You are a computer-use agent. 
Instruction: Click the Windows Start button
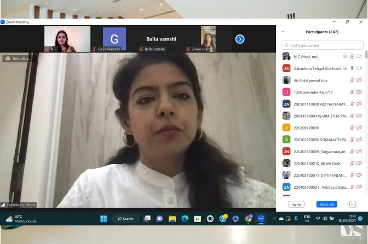click(104, 219)
